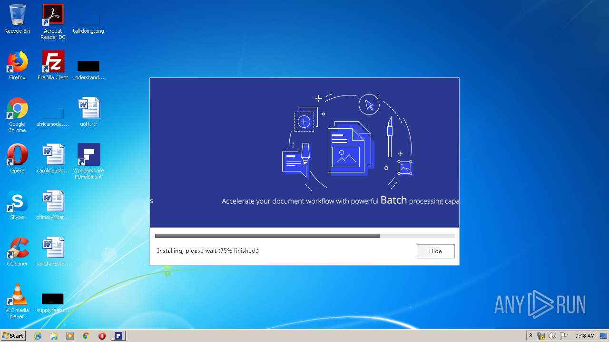The height and width of the screenshot is (342, 609).
Task: Open Action Center flag icon
Action: coord(564,336)
